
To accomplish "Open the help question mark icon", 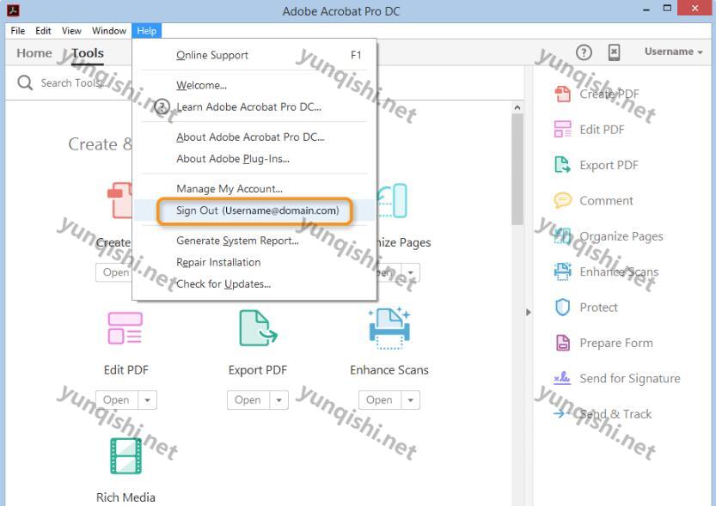I will click(x=584, y=52).
